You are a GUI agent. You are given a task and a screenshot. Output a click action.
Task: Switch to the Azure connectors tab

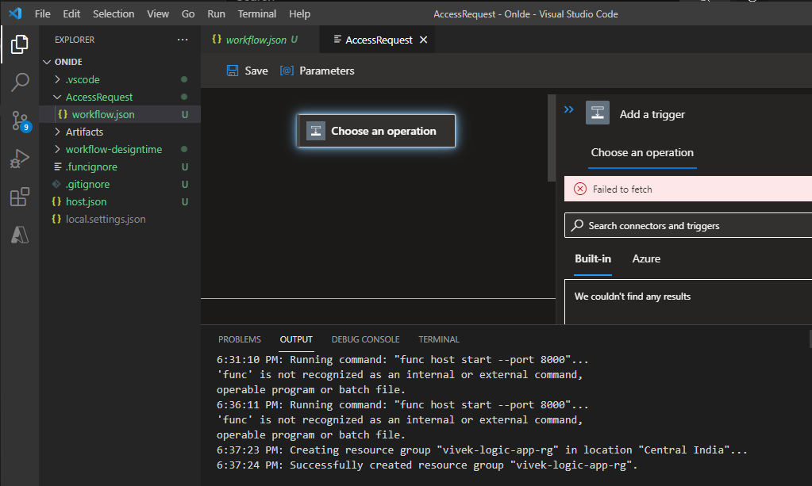[646, 259]
